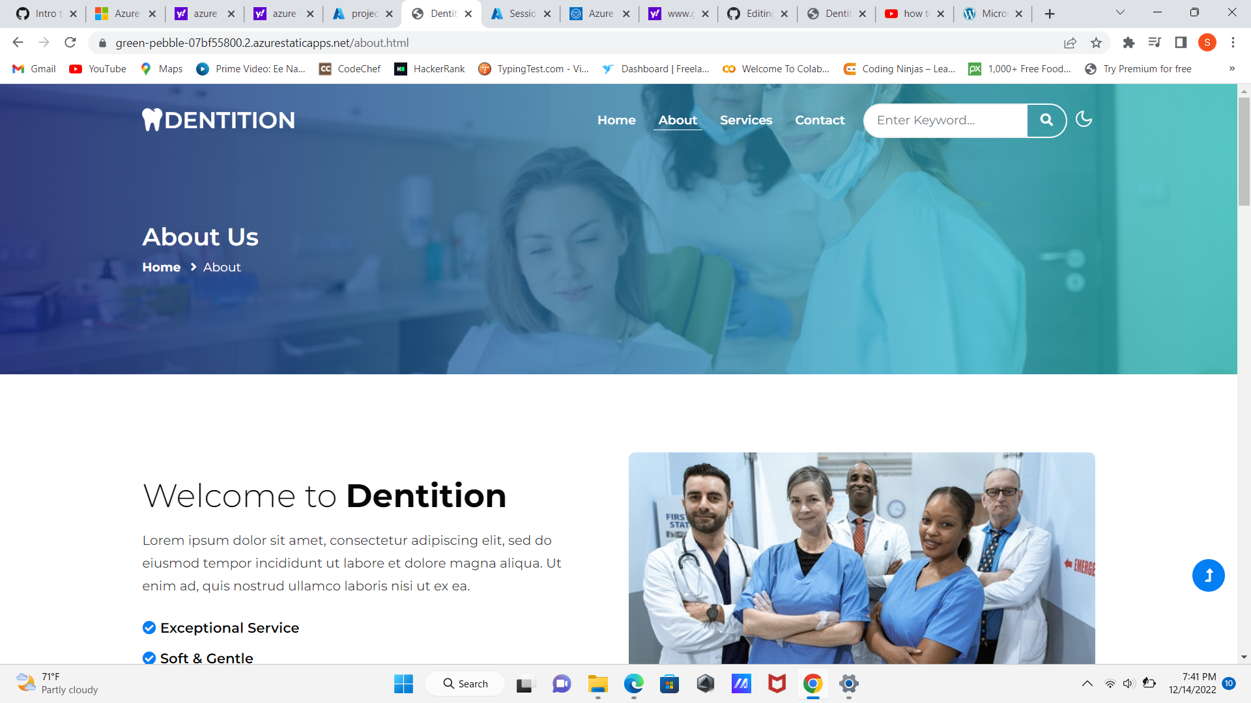Screen dimensions: 1251x703
Task: Click the Home breadcrumb link
Action: pos(161,268)
